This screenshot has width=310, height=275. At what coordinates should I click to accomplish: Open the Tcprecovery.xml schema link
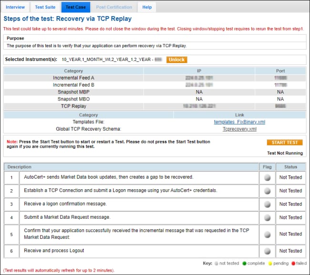239,129
